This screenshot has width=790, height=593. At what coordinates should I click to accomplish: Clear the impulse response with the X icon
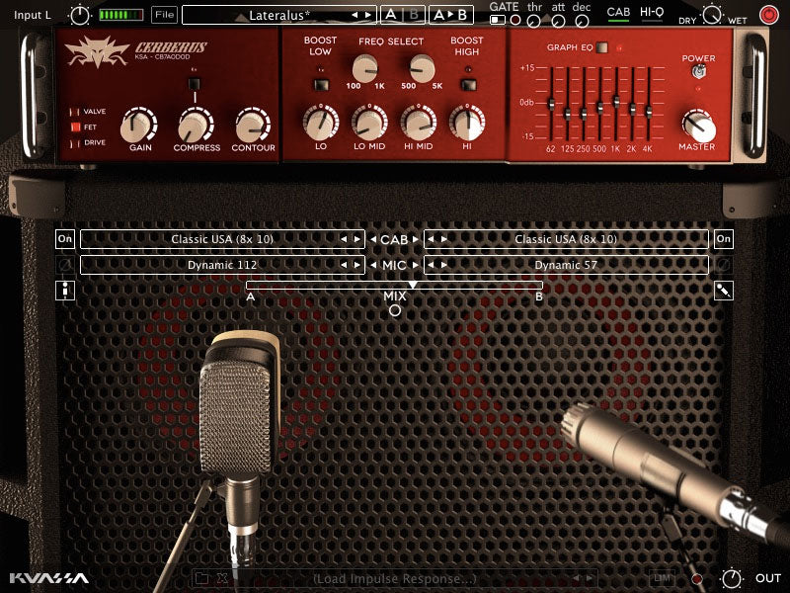(x=222, y=578)
